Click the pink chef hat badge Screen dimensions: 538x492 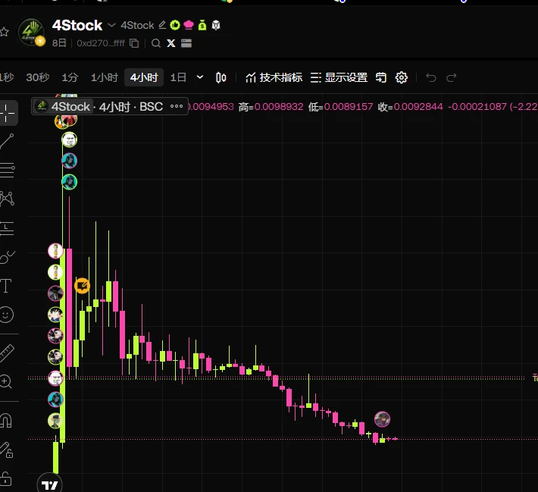tap(189, 25)
